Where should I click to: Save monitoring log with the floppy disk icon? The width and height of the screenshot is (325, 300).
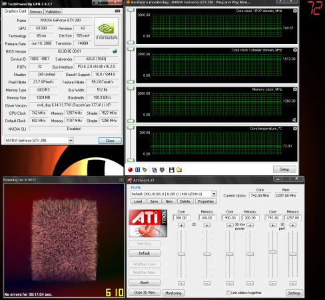[x=171, y=170]
